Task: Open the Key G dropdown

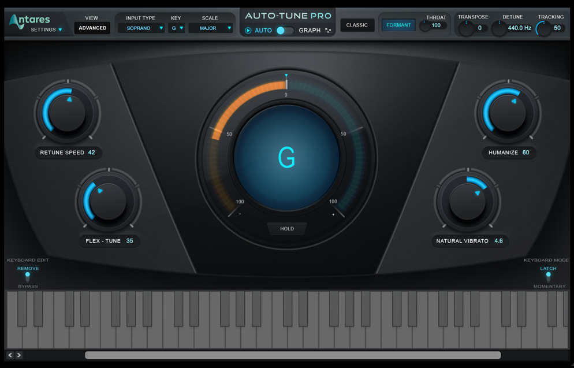Action: (x=177, y=28)
